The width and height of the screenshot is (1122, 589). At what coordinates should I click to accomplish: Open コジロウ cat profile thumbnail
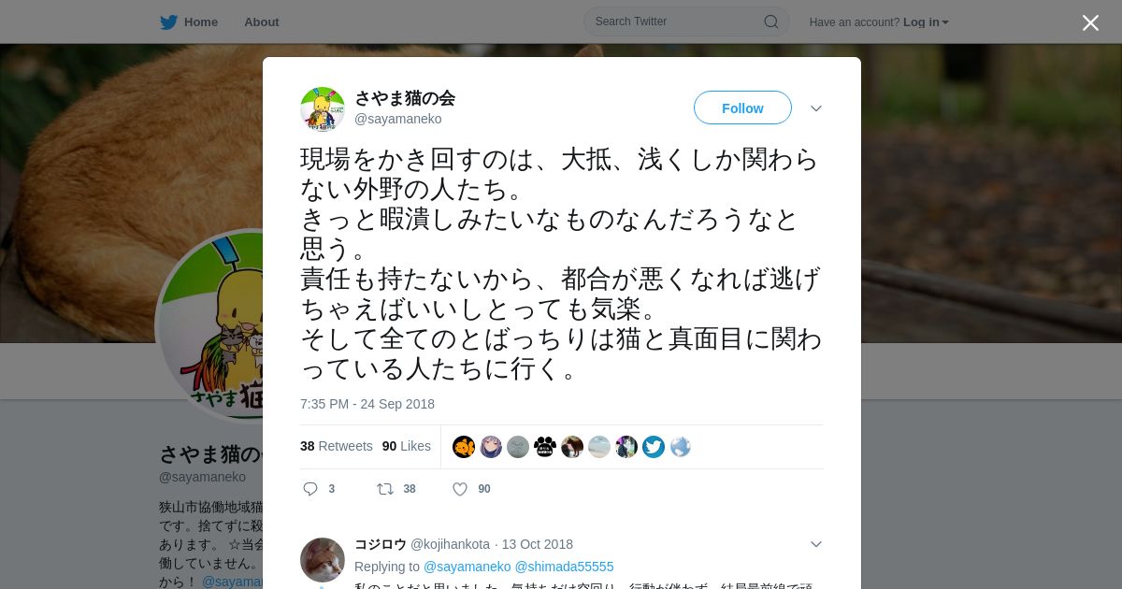point(323,560)
